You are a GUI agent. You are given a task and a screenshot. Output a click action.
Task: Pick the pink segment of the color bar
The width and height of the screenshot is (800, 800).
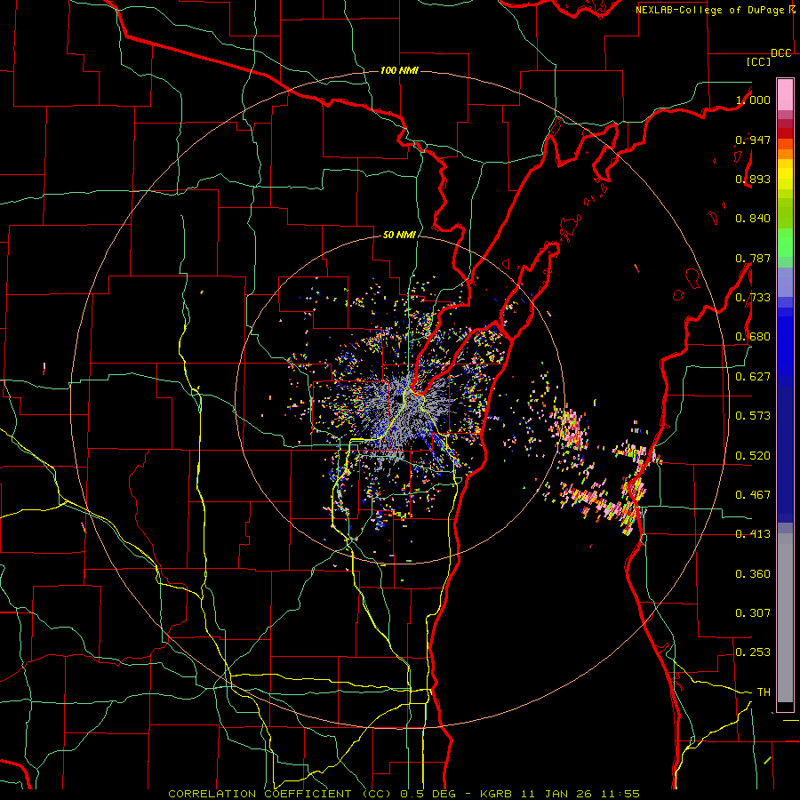click(785, 94)
